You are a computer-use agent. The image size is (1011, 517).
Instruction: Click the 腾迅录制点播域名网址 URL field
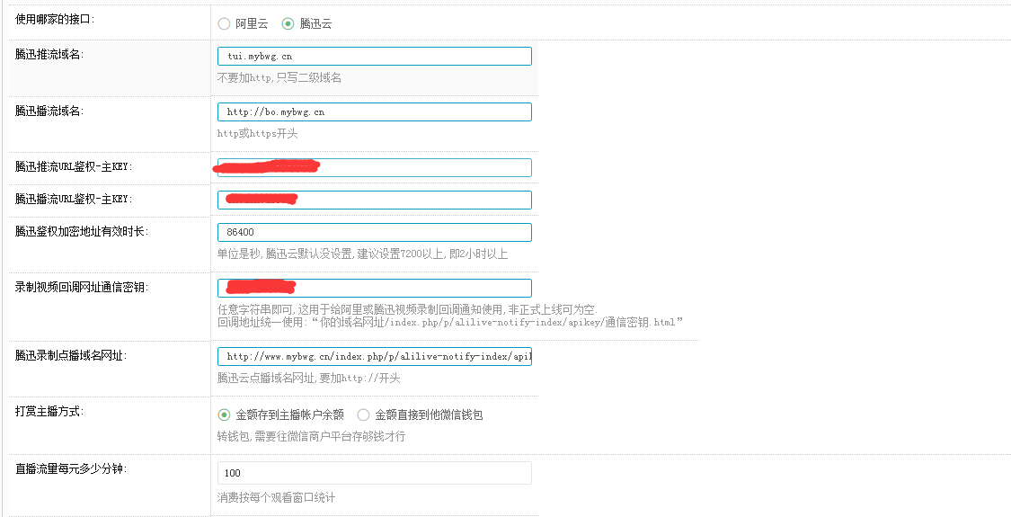[x=374, y=356]
